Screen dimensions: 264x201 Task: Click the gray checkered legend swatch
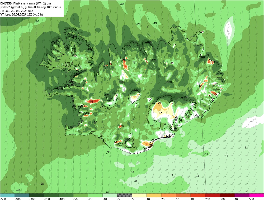tap(125, 195)
